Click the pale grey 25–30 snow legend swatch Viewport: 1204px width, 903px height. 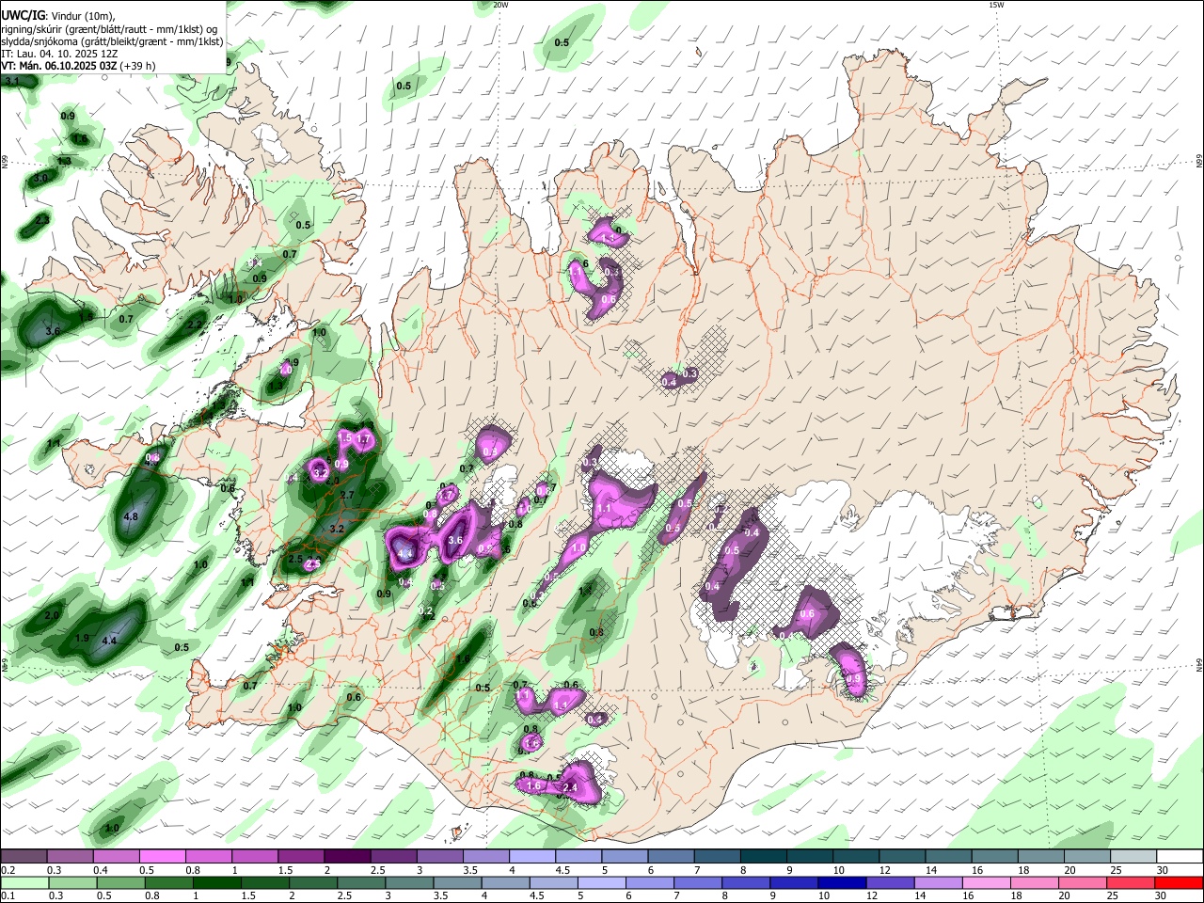[1133, 856]
